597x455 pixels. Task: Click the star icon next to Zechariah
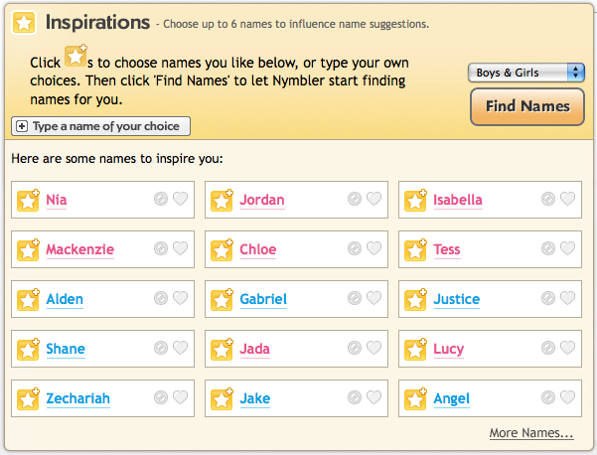pos(28,398)
